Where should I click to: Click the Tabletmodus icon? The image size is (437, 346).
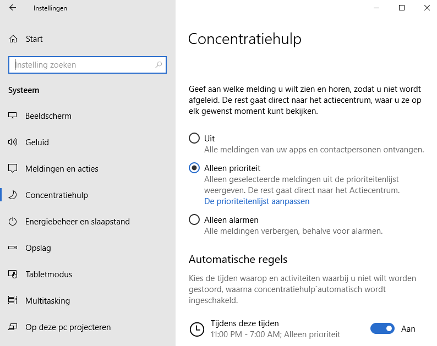13,274
